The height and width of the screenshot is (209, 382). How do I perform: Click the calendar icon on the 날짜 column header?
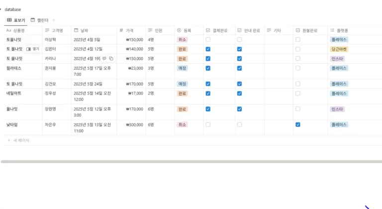pos(76,30)
